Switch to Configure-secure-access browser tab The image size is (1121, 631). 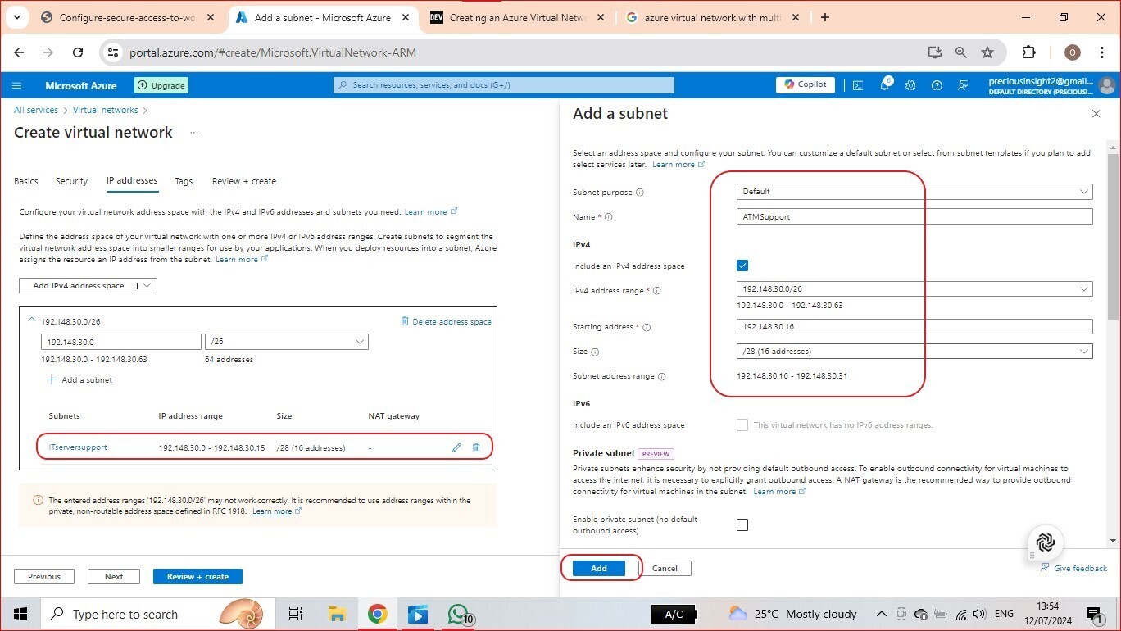[x=129, y=17]
